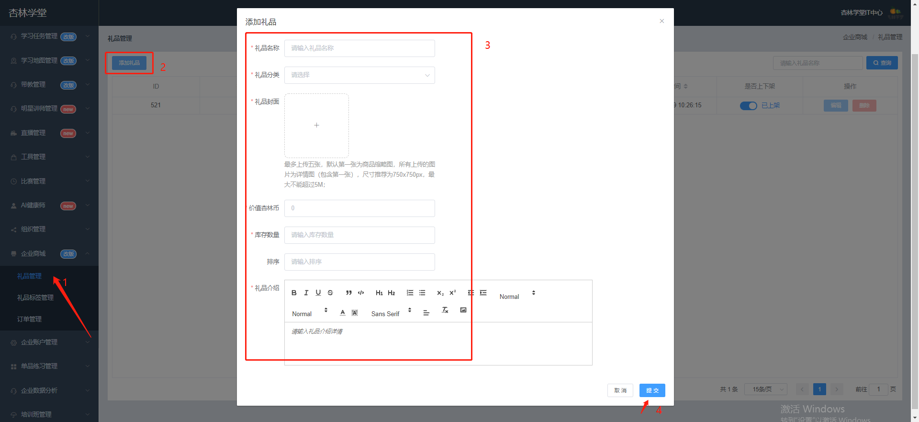Collapse the 企业商城 sidebar menu
919x422 pixels.
(49, 254)
